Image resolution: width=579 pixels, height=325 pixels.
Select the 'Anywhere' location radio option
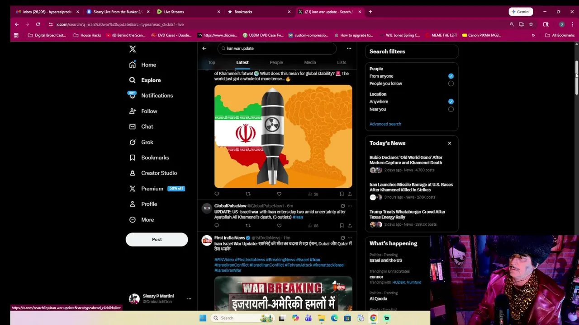(451, 102)
